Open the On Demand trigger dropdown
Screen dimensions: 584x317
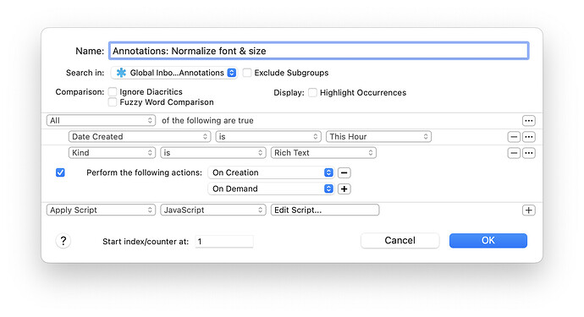point(271,189)
